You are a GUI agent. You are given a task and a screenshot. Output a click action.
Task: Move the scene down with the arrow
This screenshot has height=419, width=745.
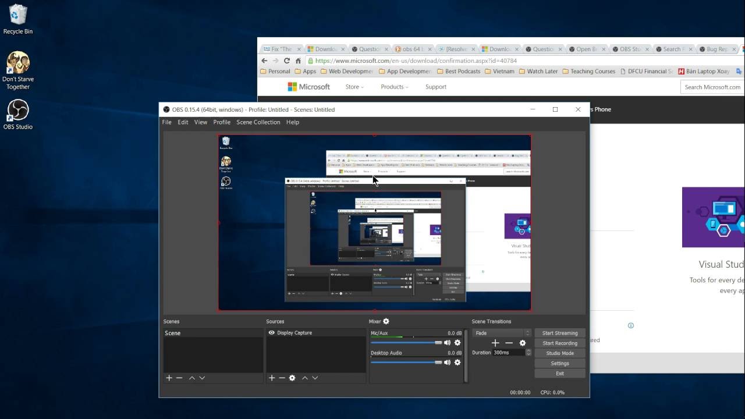point(202,378)
